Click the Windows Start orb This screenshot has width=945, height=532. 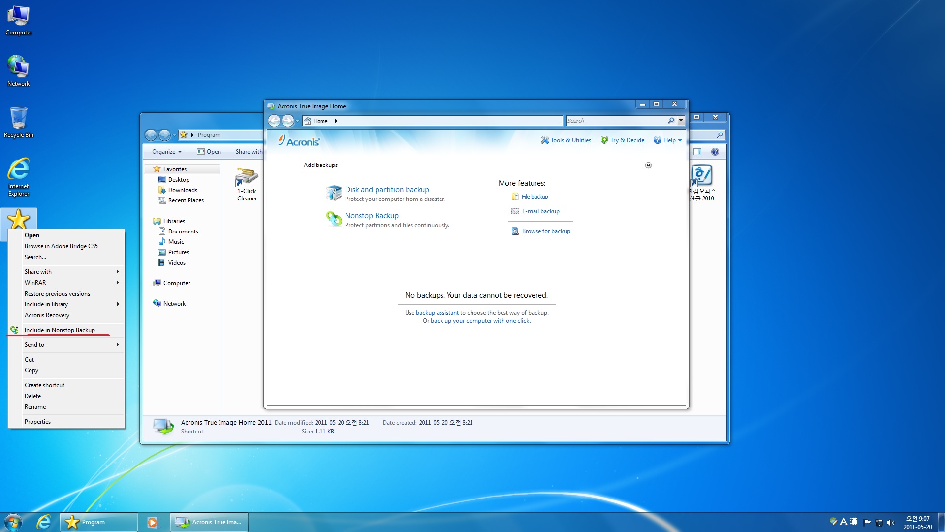(13, 522)
